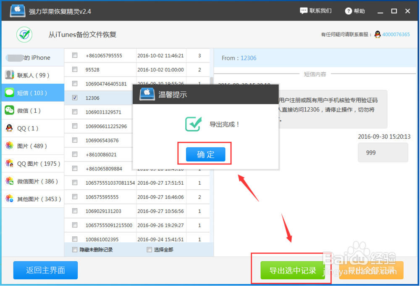Click the 联系我们 chat bubble icon
The width and height of the screenshot is (420, 286).
[304, 11]
